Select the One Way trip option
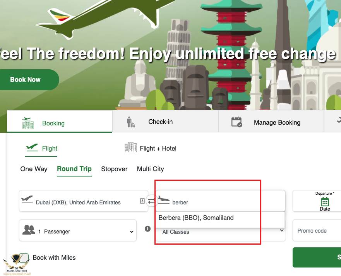Image resolution: width=341 pixels, height=276 pixels. coord(34,169)
